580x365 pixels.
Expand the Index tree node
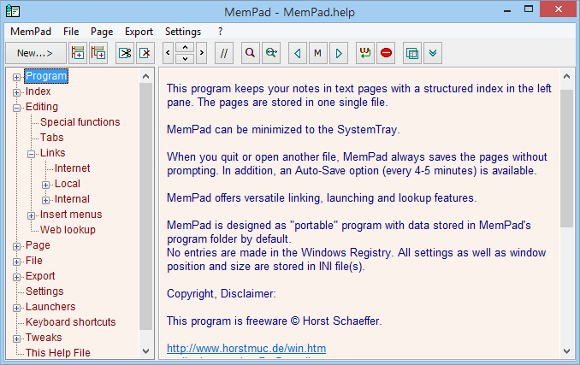16,92
